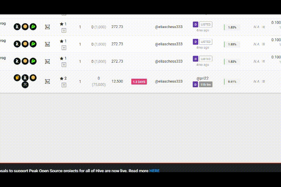281x187 pixels.
Task: Open the chart icon in the middle 272.73 row
Action: pos(47,44)
